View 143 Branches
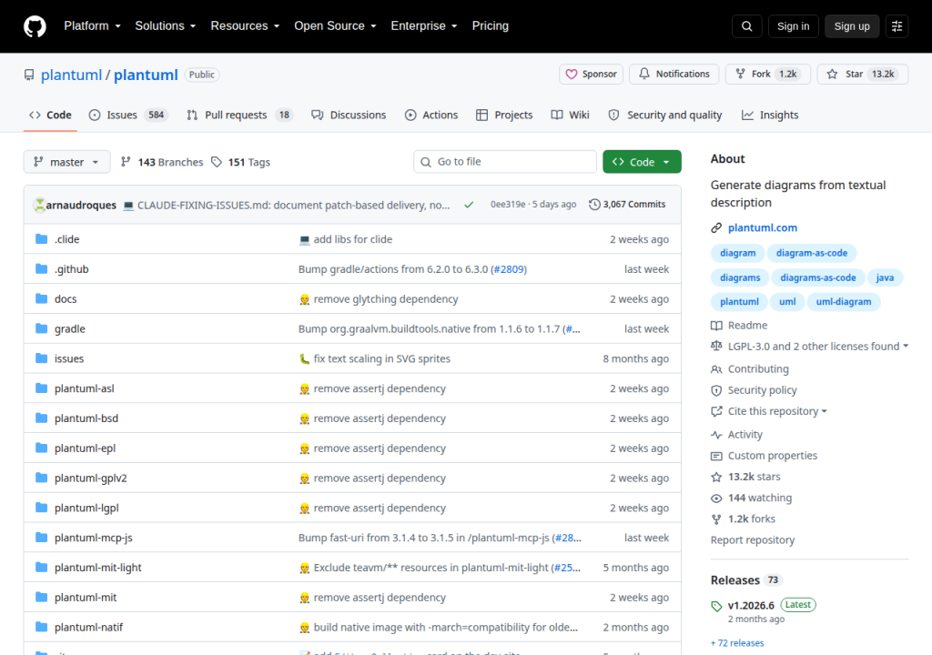 [x=162, y=162]
